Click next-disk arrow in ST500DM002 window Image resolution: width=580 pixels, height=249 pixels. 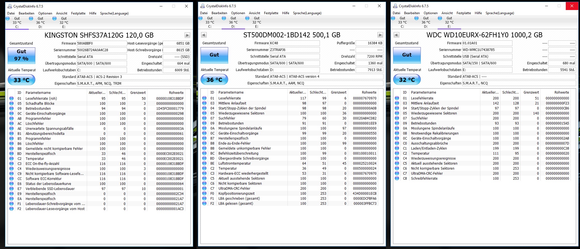[x=380, y=35]
